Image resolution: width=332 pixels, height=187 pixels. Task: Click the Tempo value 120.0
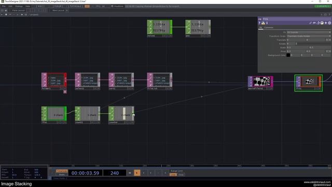tap(37, 175)
